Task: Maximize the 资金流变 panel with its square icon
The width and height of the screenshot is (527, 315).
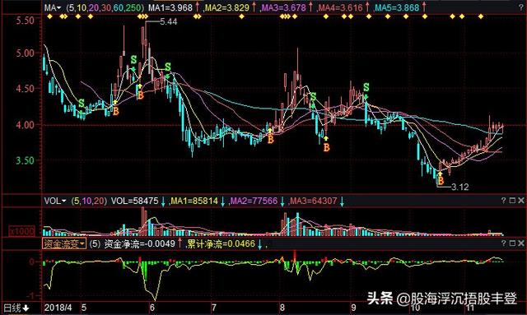Action: click(512, 243)
